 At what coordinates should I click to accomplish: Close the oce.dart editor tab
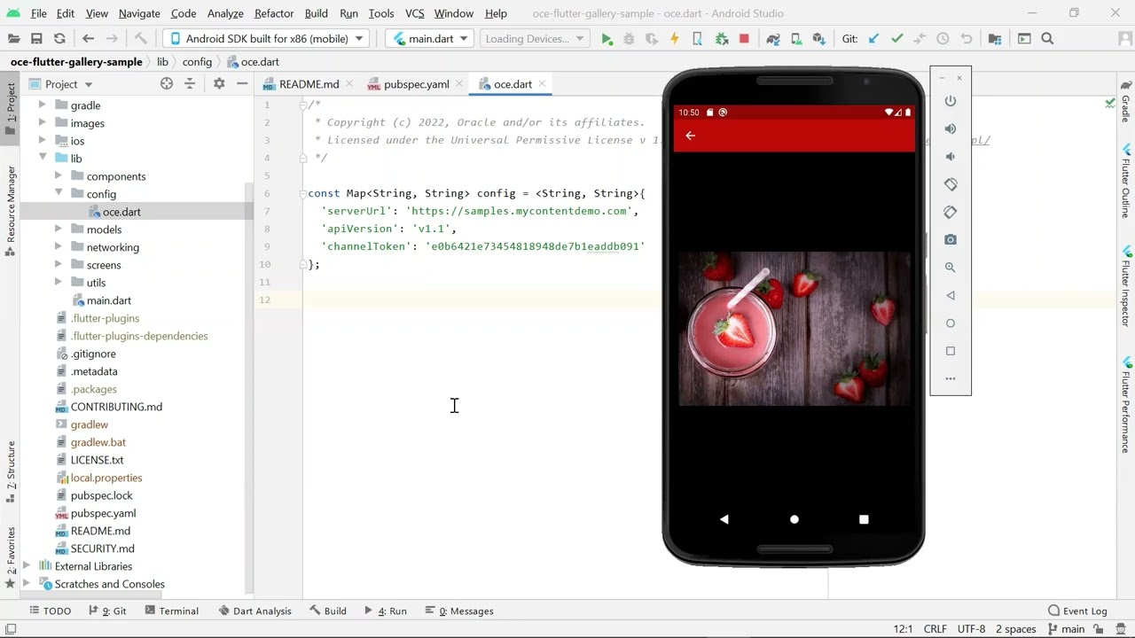(541, 84)
